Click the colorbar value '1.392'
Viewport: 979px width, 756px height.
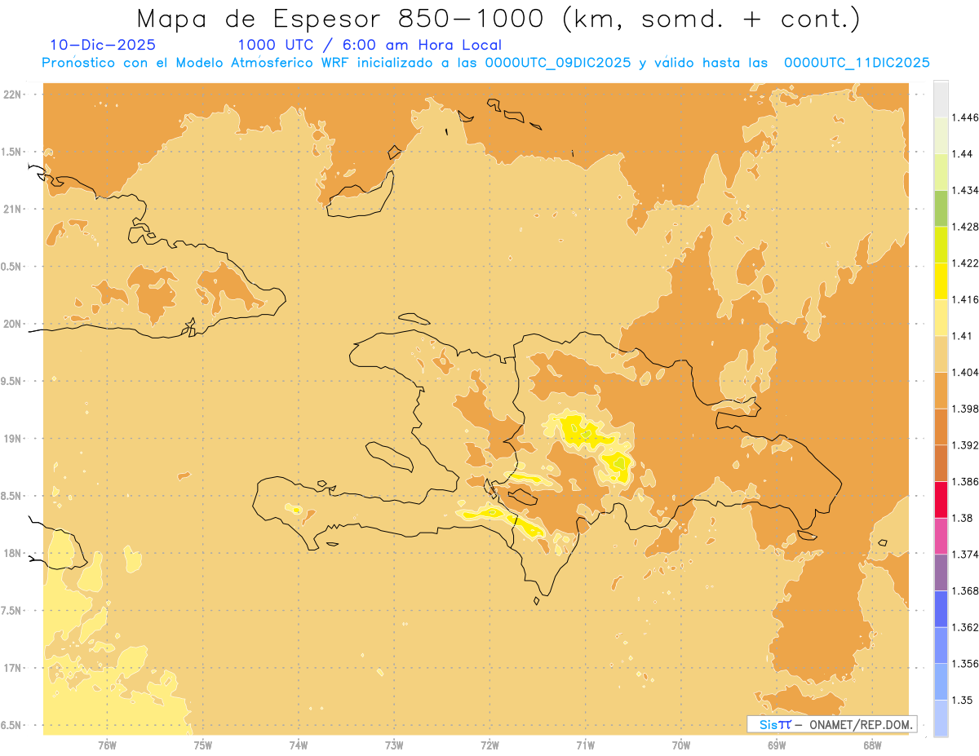pos(967,445)
